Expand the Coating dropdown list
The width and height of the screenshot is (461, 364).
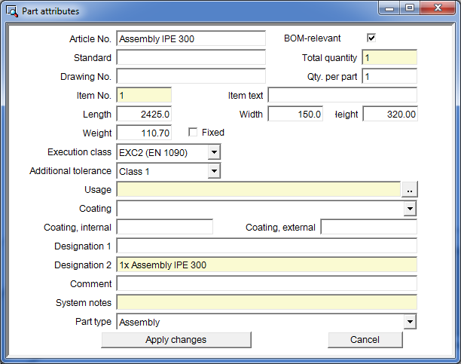click(410, 209)
